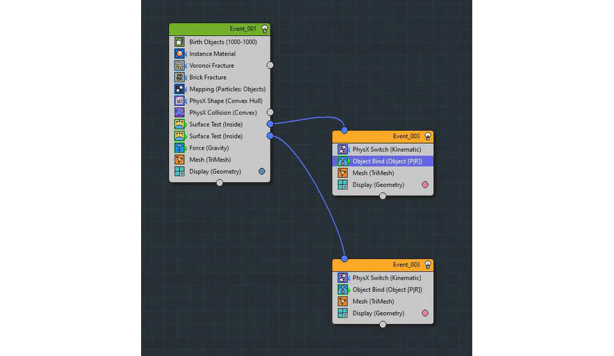Toggle lightbulb on Event_003 with highlighted Object Bind
This screenshot has height=356, width=614.
click(428, 136)
